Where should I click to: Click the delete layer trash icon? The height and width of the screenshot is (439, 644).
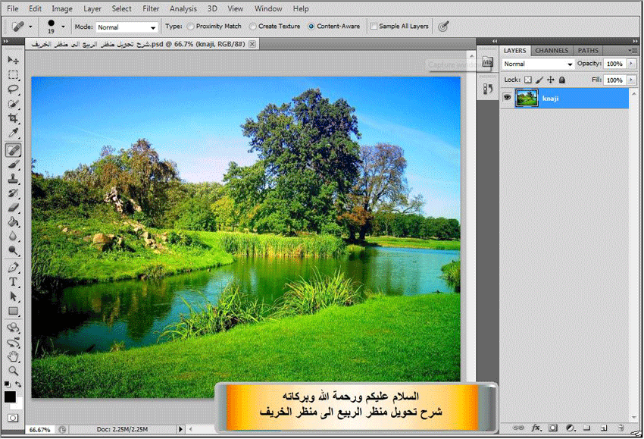point(620,428)
